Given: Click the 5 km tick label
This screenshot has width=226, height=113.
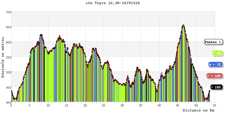Looking at the screenshot, I should coord(30,105).
